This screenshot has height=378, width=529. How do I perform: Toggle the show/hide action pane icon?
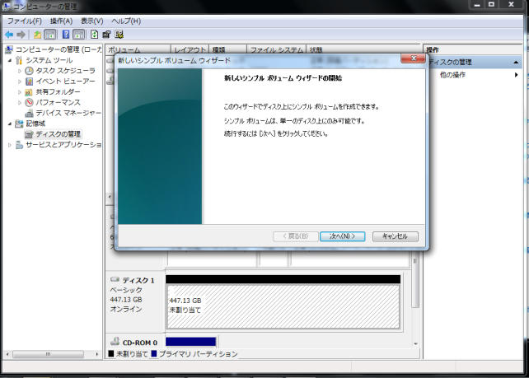(x=78, y=35)
